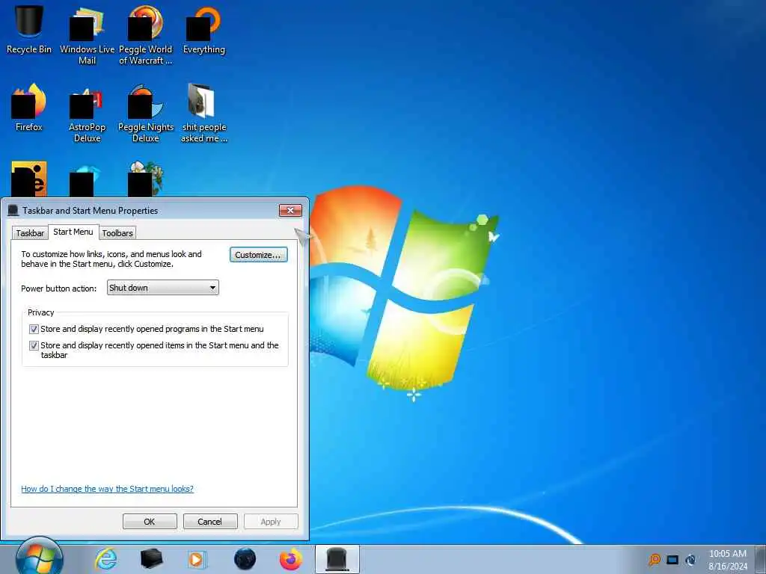Launch Windows Media Player from the taskbar
The width and height of the screenshot is (766, 574).
[197, 559]
